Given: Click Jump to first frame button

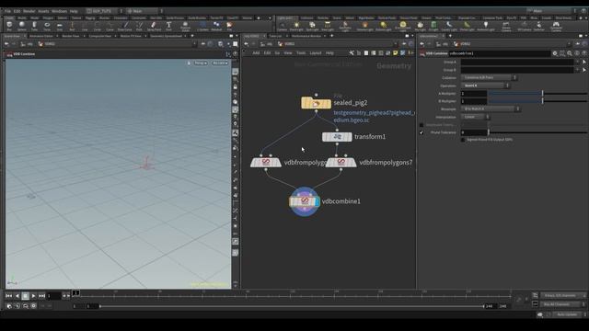Looking at the screenshot, I should point(9,296).
